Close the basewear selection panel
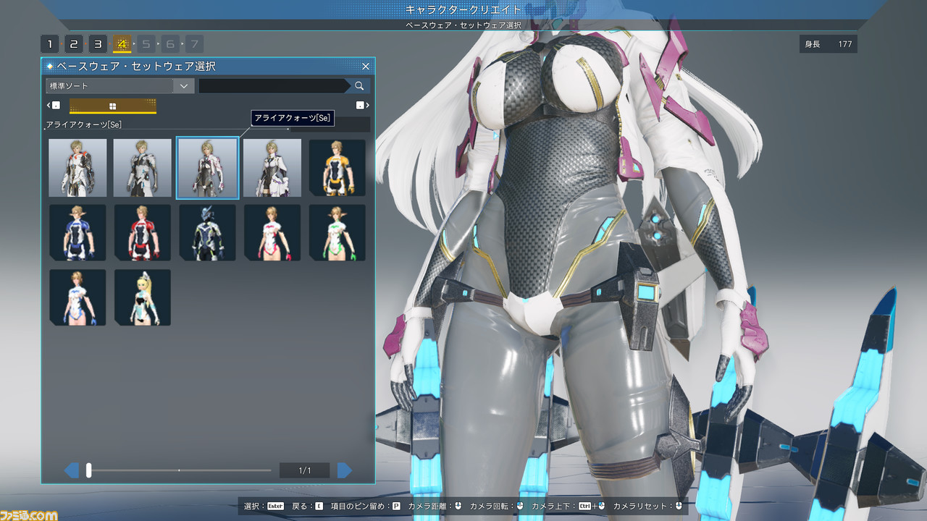927x521 pixels. pyautogui.click(x=366, y=67)
